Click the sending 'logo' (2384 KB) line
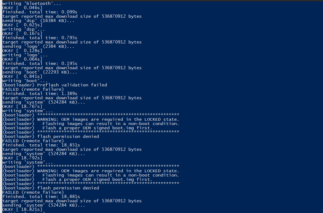 tap(38, 46)
